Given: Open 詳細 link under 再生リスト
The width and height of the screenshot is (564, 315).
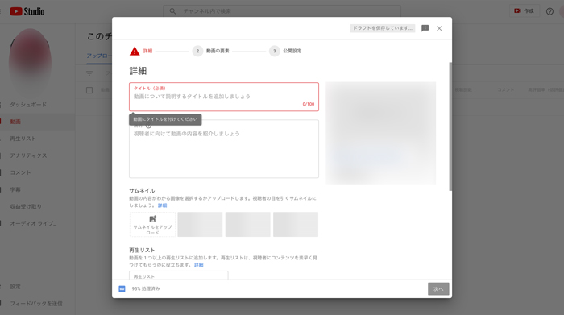Looking at the screenshot, I should click(x=198, y=265).
